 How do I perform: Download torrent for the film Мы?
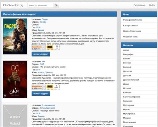coord(41,94)
